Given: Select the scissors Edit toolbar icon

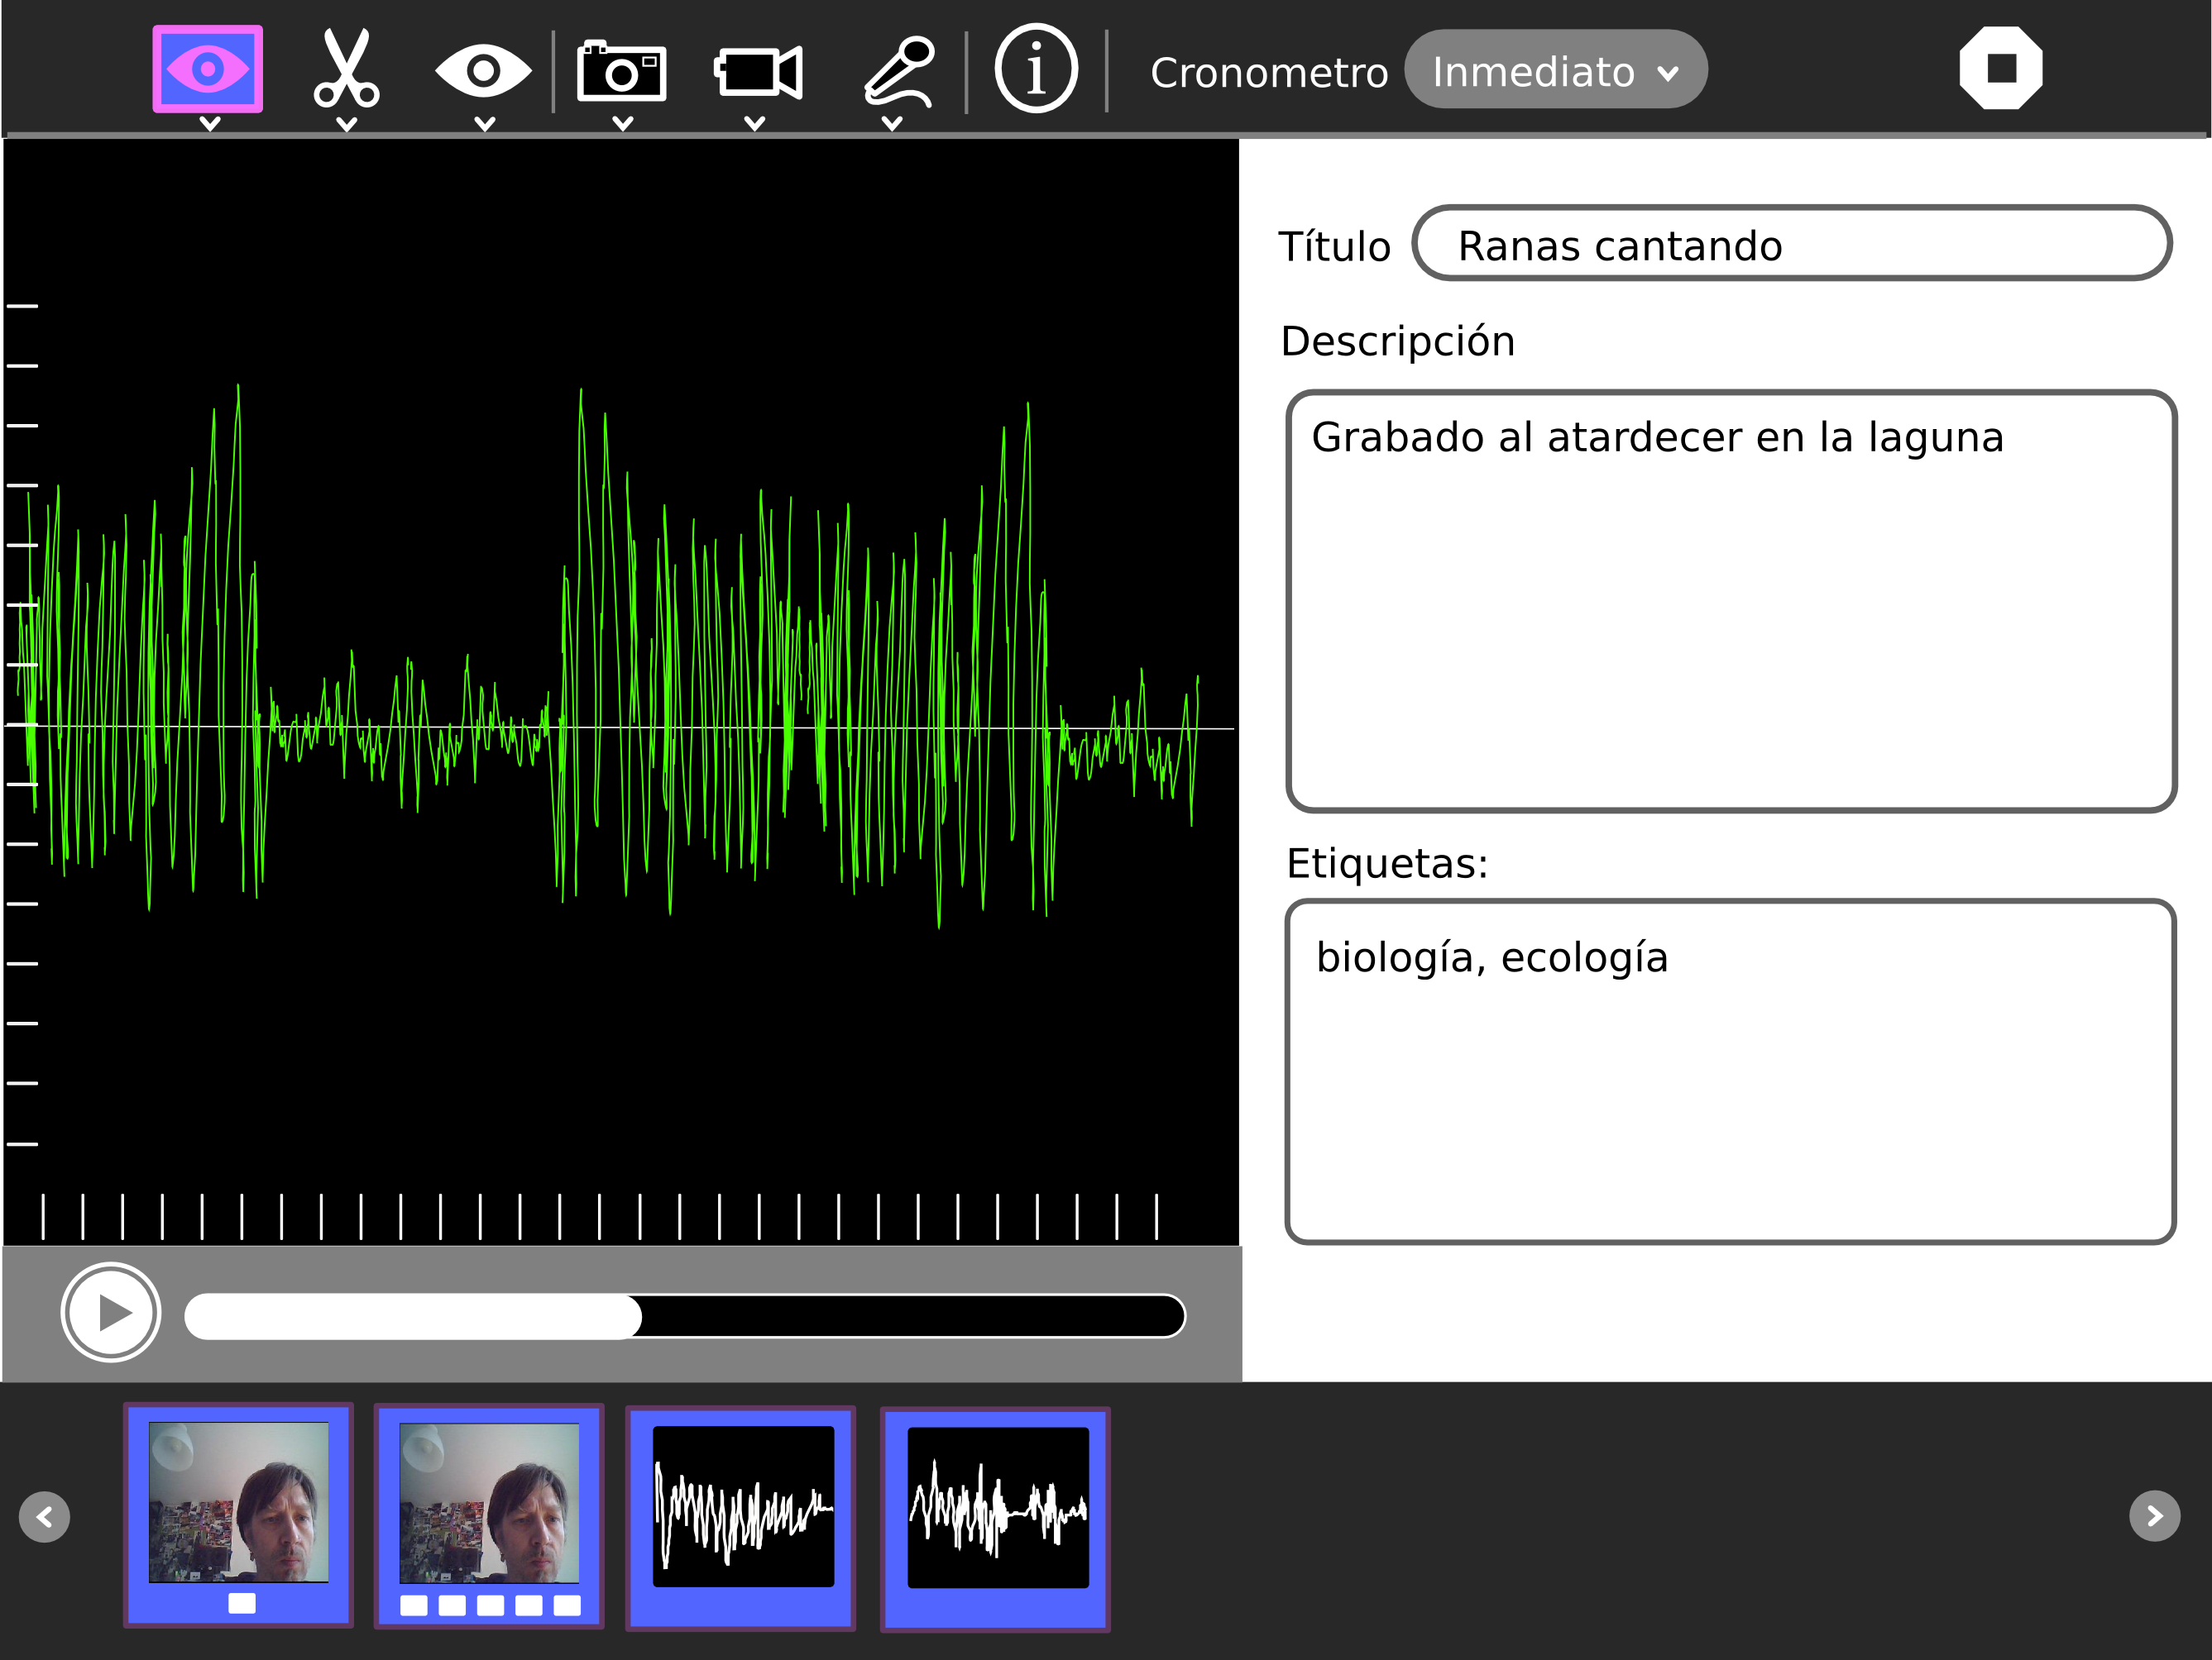Looking at the screenshot, I should (346, 68).
